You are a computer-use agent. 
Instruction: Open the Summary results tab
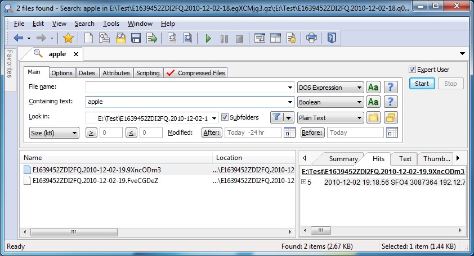343,159
